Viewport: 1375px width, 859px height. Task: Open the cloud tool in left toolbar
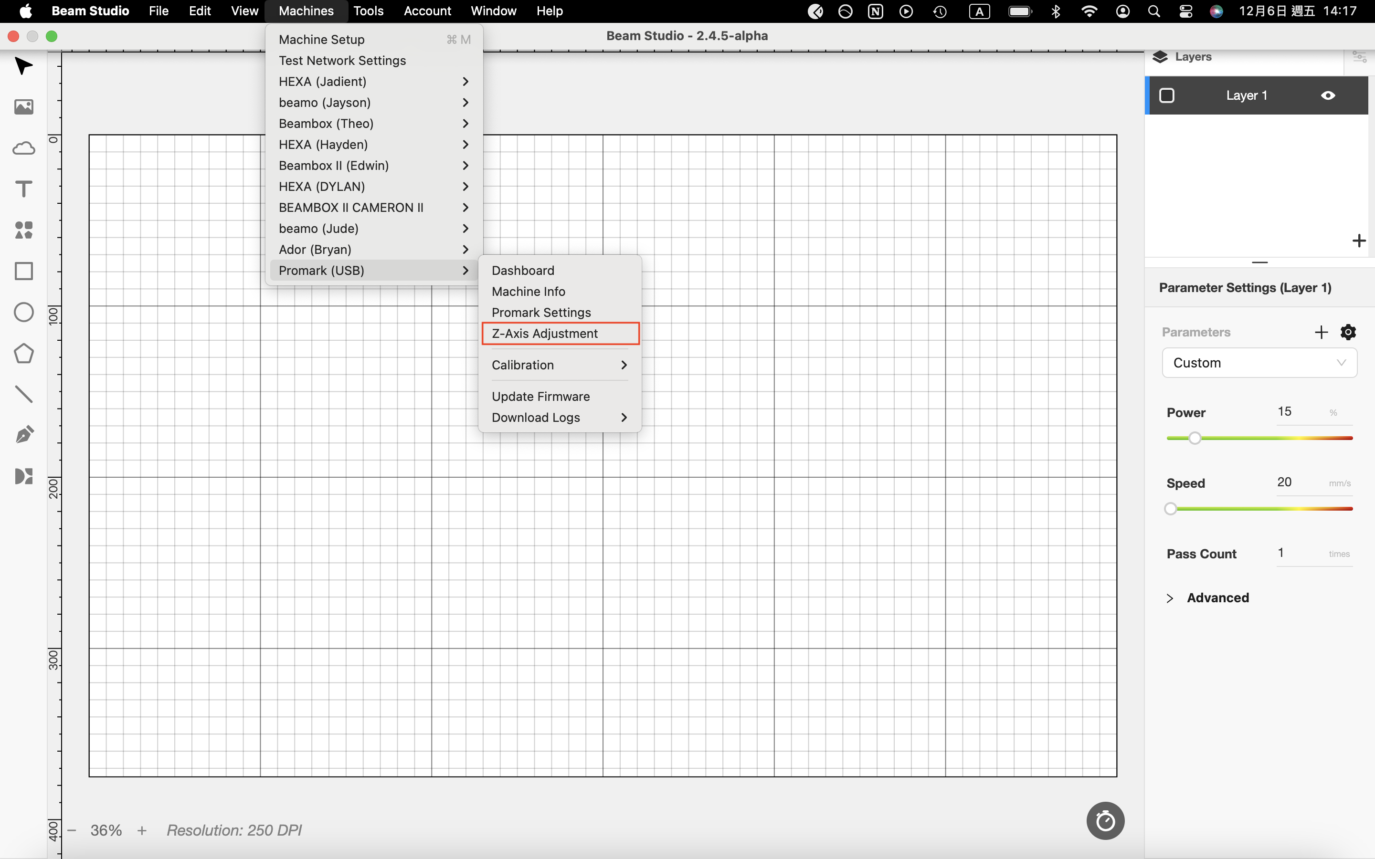[x=23, y=148]
